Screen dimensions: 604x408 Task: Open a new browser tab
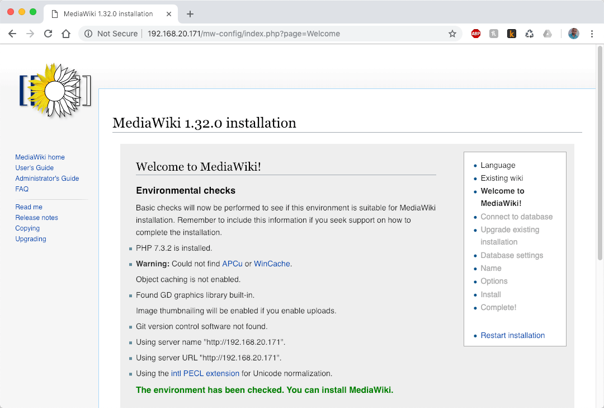[x=190, y=14]
